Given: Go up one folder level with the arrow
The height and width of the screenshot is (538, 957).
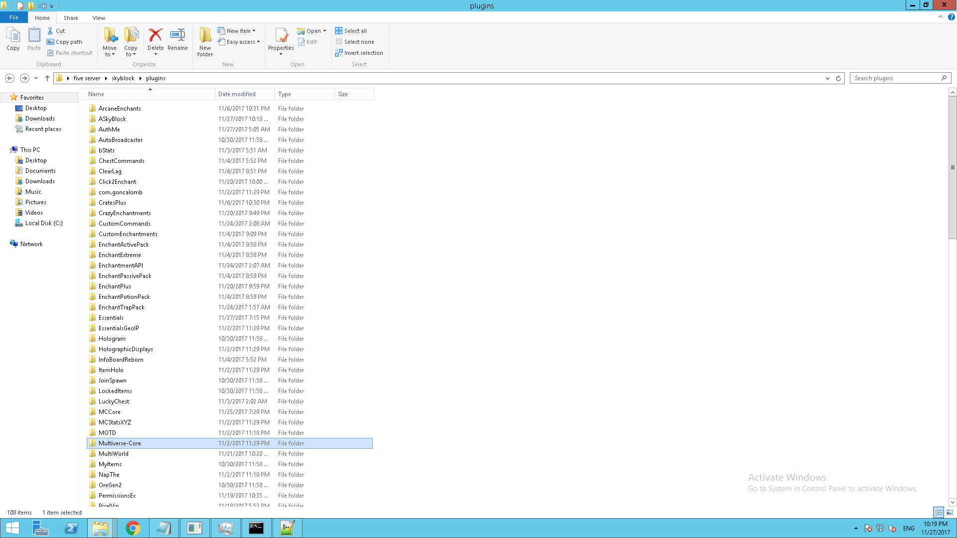Looking at the screenshot, I should coord(47,78).
